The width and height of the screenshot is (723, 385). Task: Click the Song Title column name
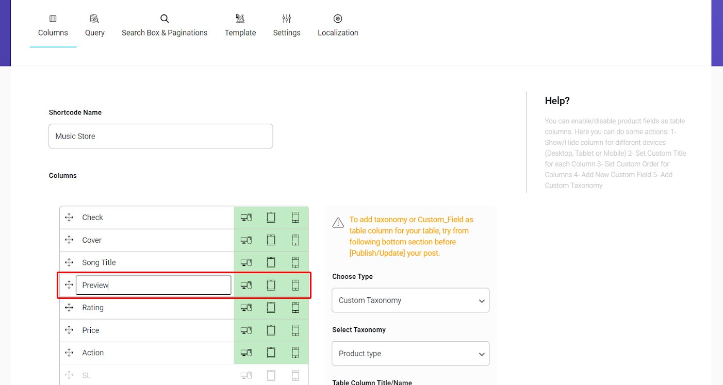coord(99,263)
